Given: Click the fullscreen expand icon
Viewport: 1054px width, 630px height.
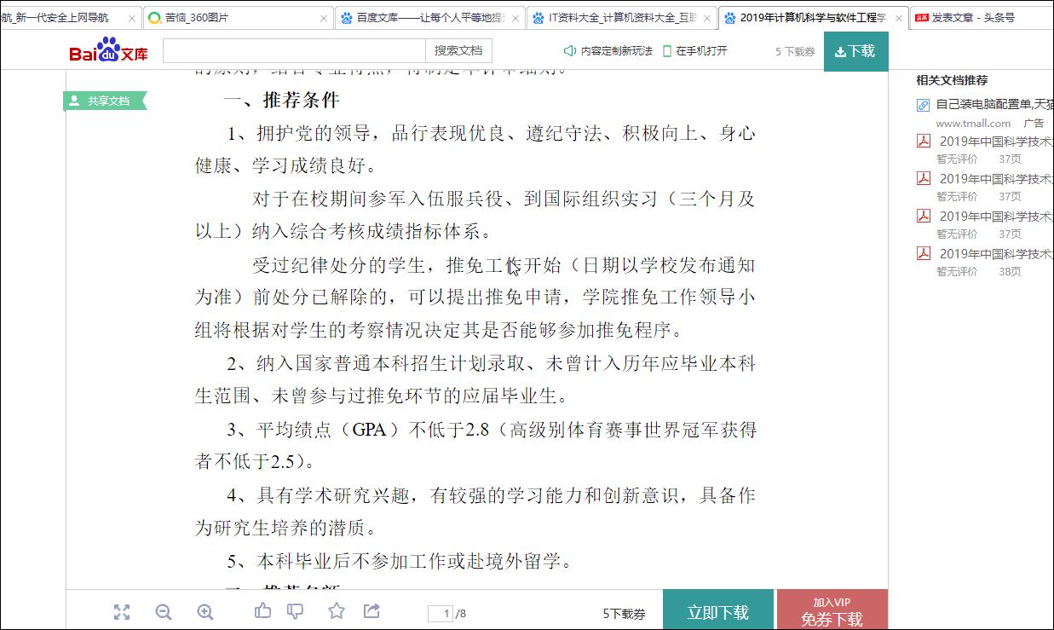Looking at the screenshot, I should click(122, 611).
